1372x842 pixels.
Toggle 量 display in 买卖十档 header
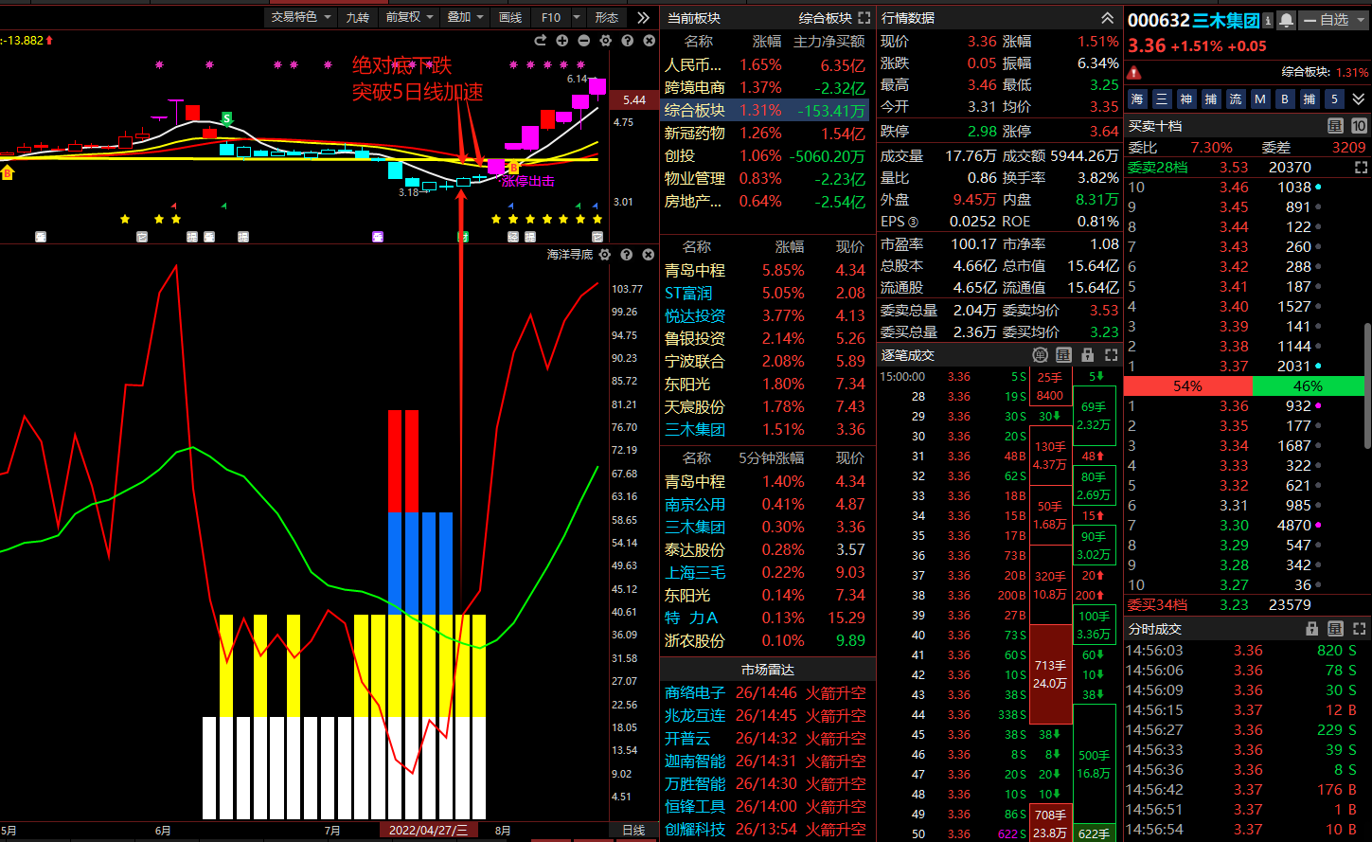pos(1335,125)
